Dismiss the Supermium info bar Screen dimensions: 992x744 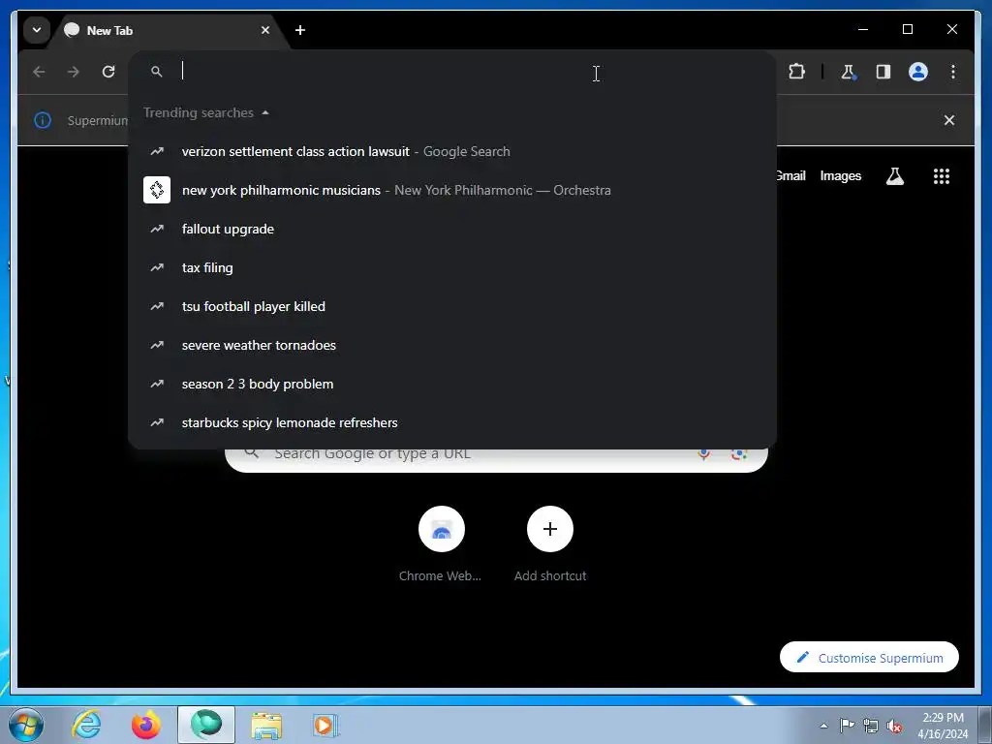pos(949,120)
